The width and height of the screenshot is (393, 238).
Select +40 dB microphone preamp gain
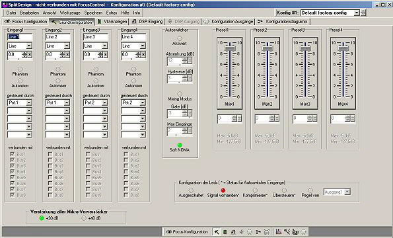(84, 218)
